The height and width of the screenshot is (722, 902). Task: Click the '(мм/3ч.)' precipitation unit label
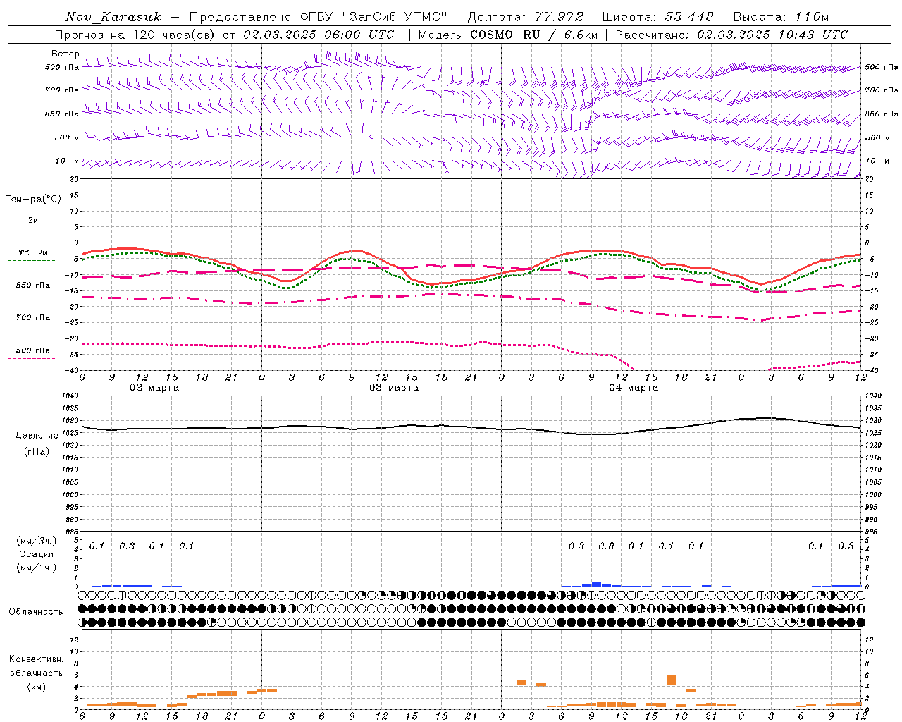[36, 541]
